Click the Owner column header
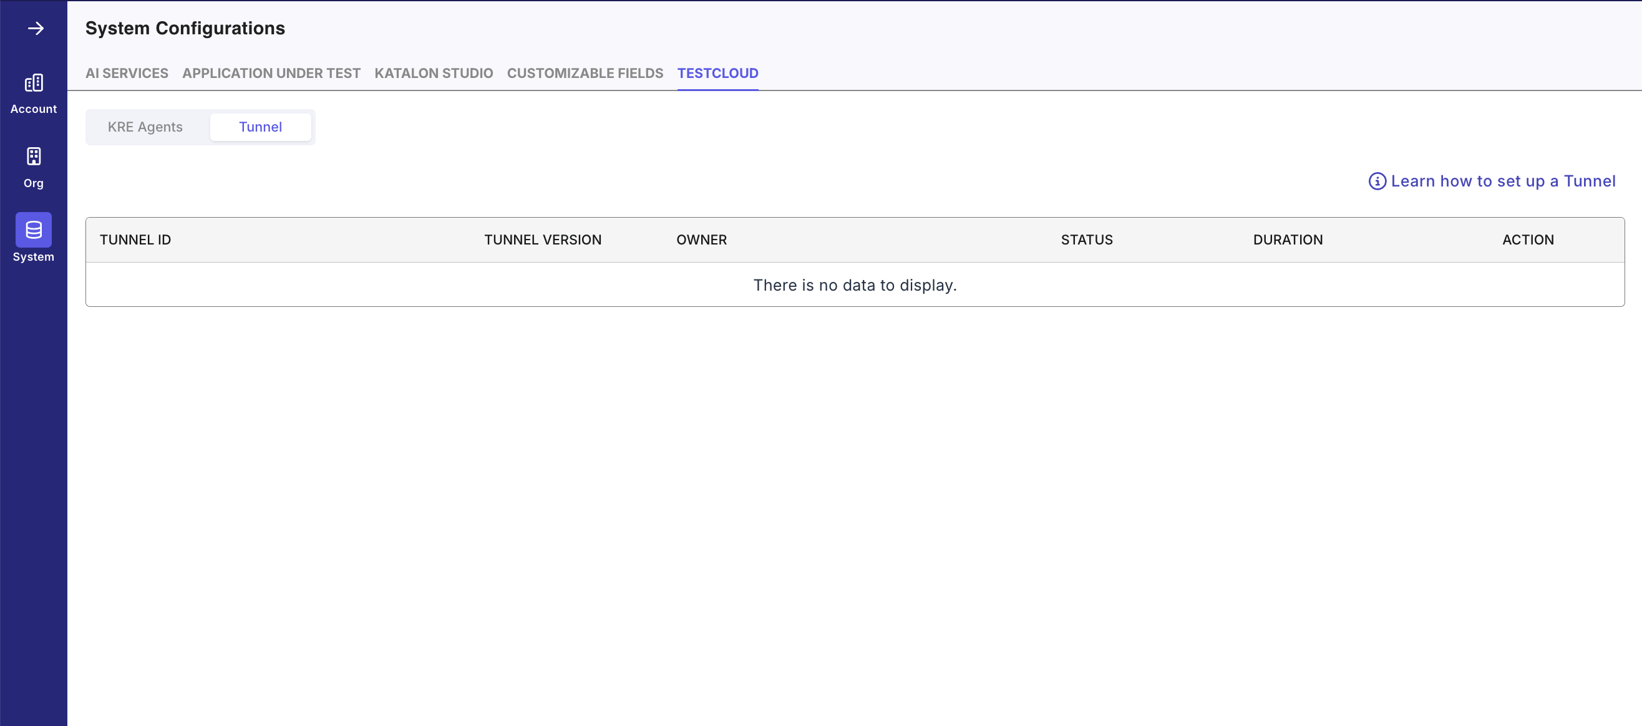This screenshot has height=726, width=1642. tap(701, 240)
